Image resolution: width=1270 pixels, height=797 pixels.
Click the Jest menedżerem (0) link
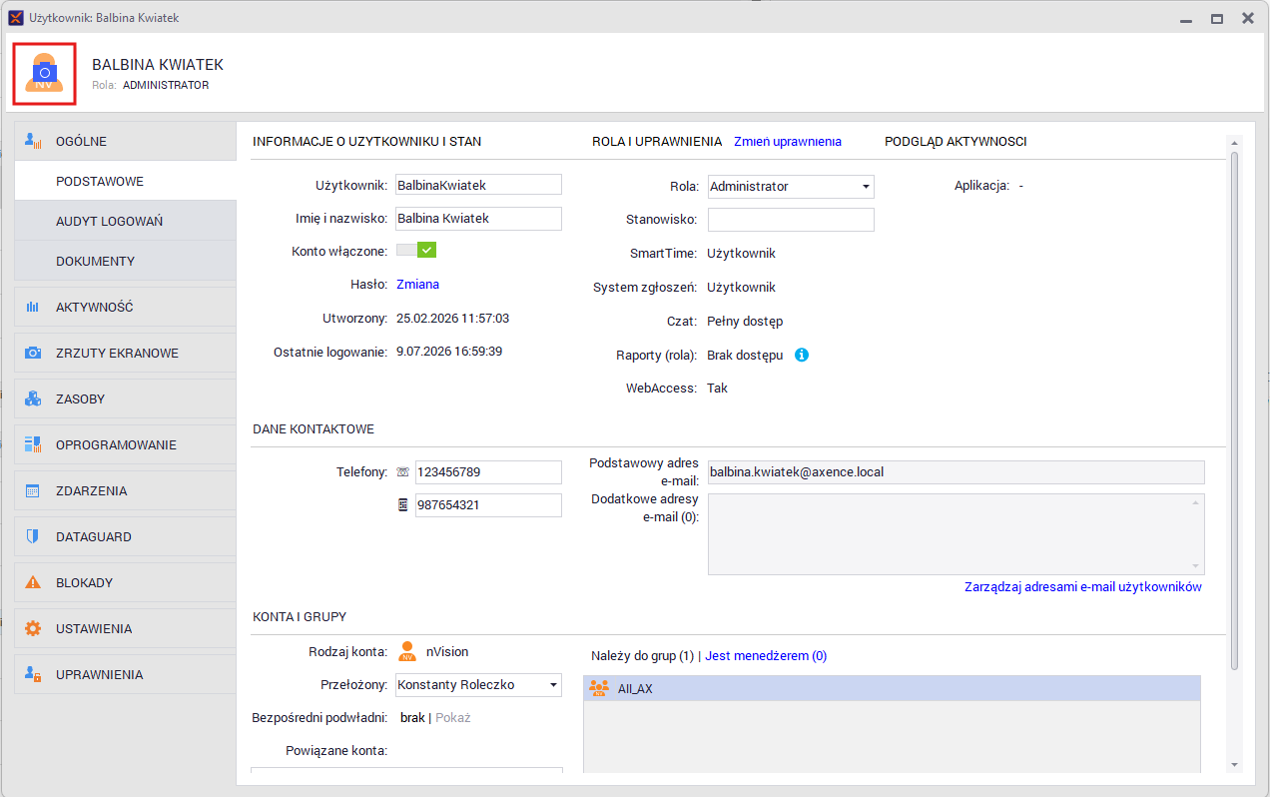pos(766,656)
